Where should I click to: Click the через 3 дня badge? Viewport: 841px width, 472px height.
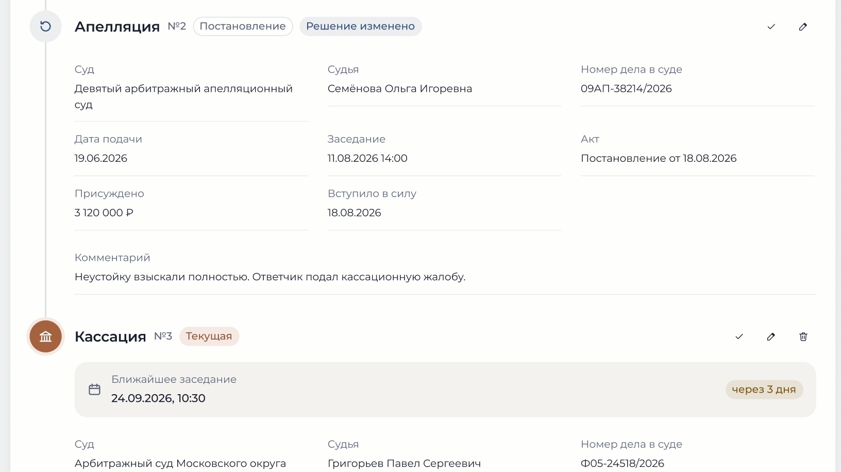pos(764,390)
